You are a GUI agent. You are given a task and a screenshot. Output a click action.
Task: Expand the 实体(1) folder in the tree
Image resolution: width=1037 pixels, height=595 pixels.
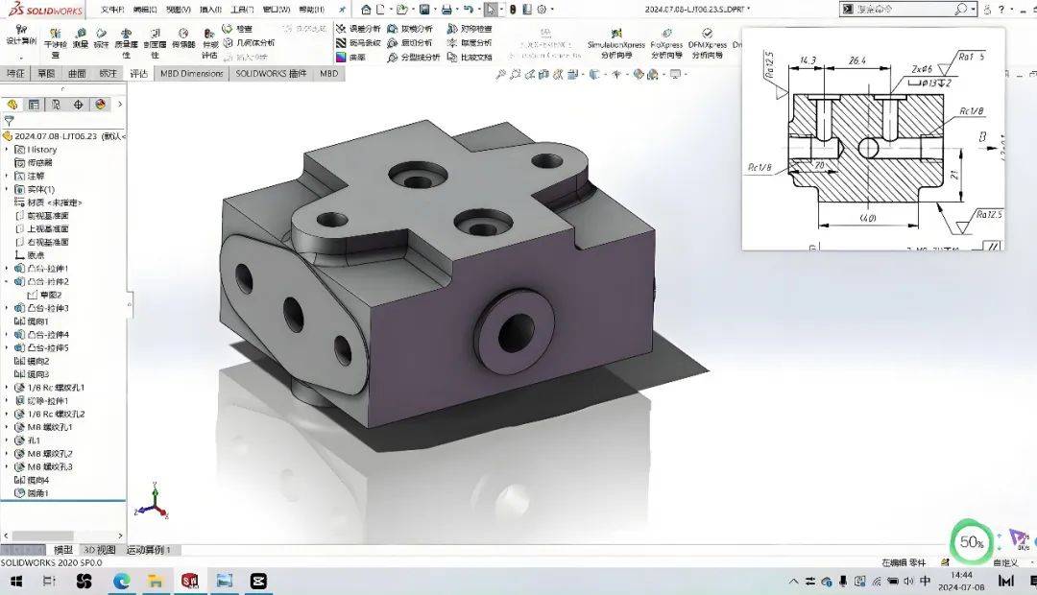8,189
